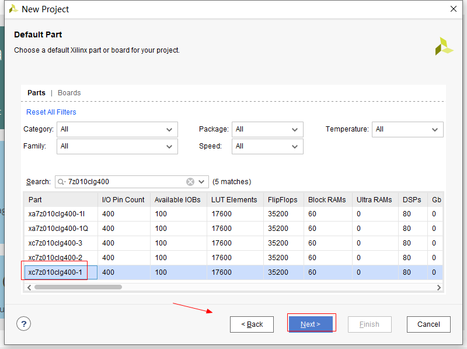Viewport: 467px width, 349px height.
Task: Click the search magnifier icon
Action: pos(61,182)
